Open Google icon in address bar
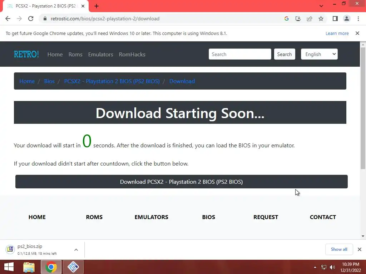This screenshot has height=274, width=366. point(286,19)
